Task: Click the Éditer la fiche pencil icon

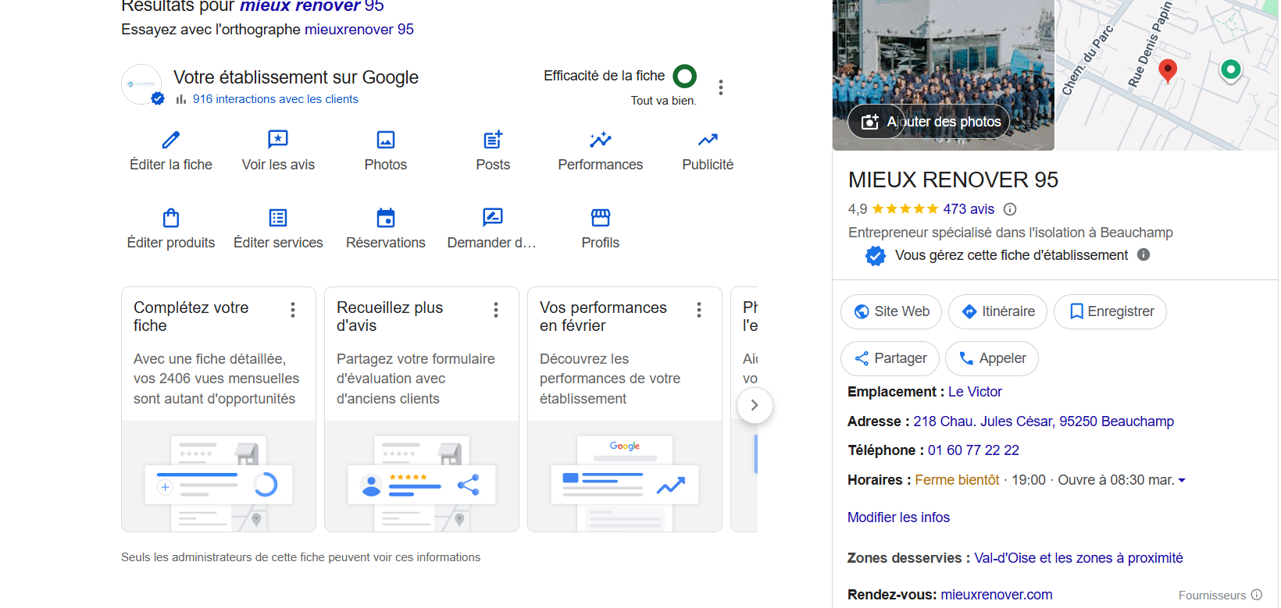Action: 171,140
